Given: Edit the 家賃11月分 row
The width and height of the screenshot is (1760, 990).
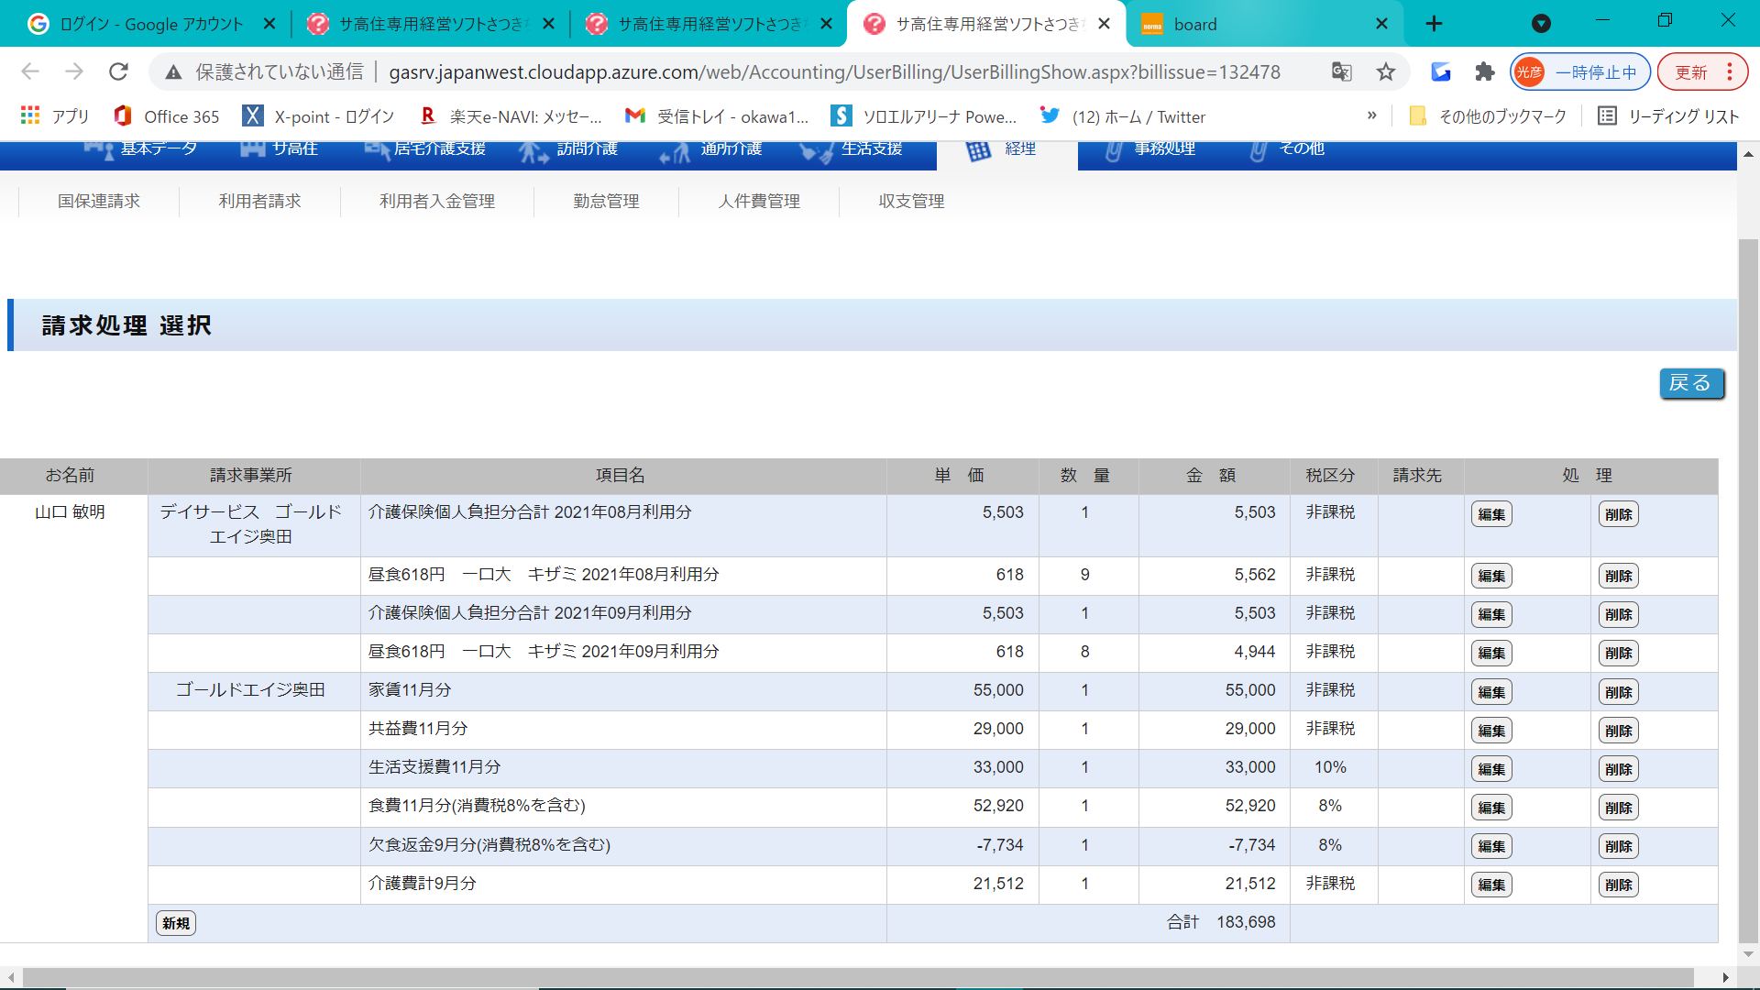Looking at the screenshot, I should tap(1490, 692).
